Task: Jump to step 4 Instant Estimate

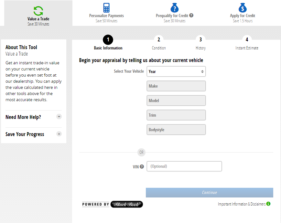Action: pos(247,40)
